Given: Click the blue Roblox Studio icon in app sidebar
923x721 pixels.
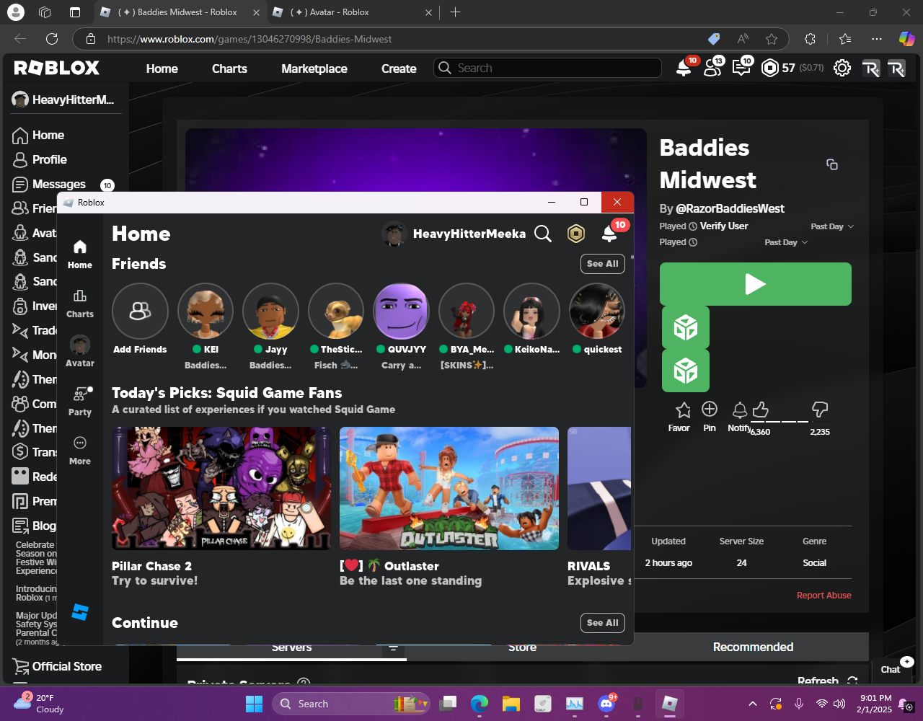Looking at the screenshot, I should pyautogui.click(x=80, y=612).
